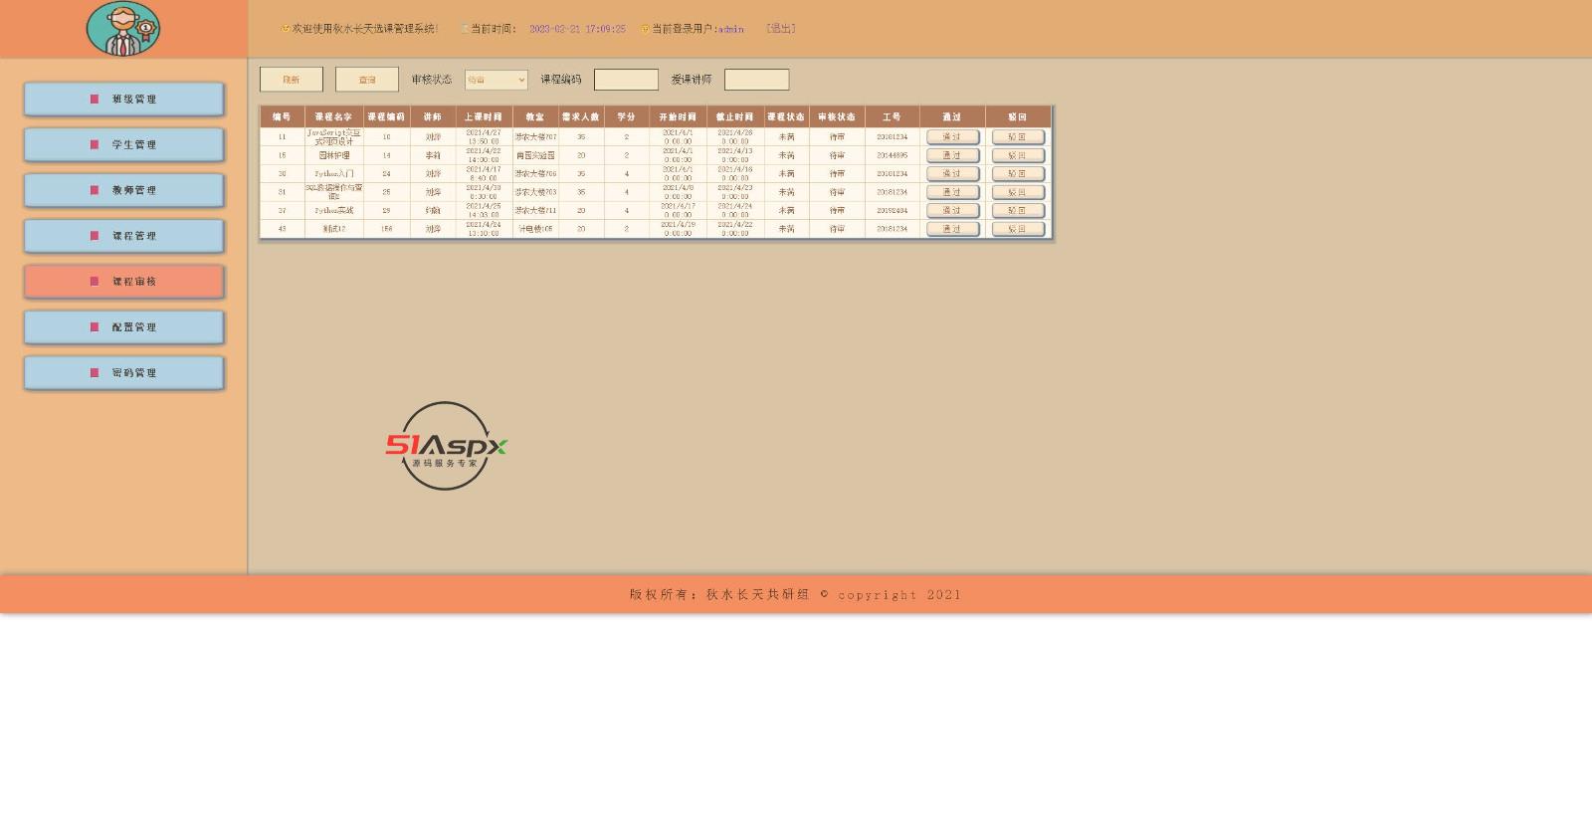Reject the 园林护理 course with 驳回

[1018, 155]
